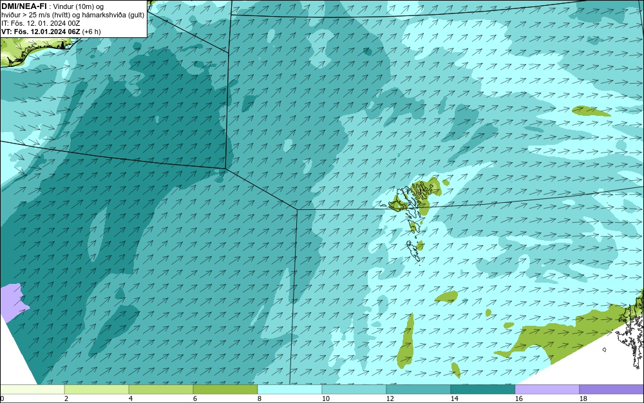Click the 16–18 m/s light purple legend swatch

(x=547, y=389)
